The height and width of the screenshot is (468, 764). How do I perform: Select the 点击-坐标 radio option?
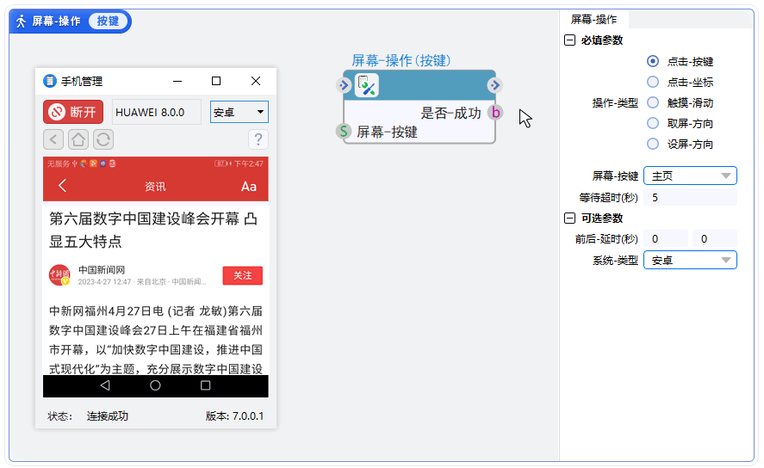coord(653,83)
